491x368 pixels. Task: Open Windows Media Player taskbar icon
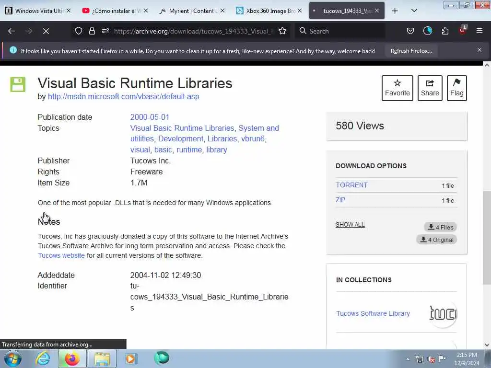[x=130, y=358]
